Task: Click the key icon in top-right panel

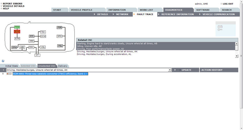Action: pos(220,29)
